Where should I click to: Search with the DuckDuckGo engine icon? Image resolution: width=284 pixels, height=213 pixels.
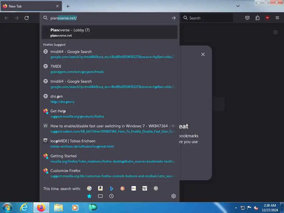pyautogui.click(x=122, y=188)
